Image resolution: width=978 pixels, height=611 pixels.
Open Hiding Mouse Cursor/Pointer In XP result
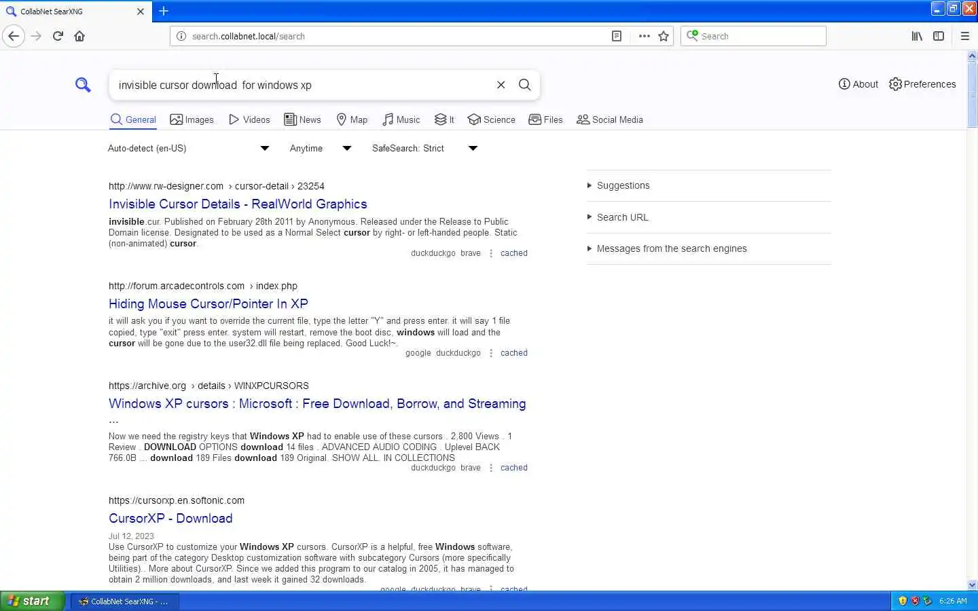pyautogui.click(x=209, y=303)
